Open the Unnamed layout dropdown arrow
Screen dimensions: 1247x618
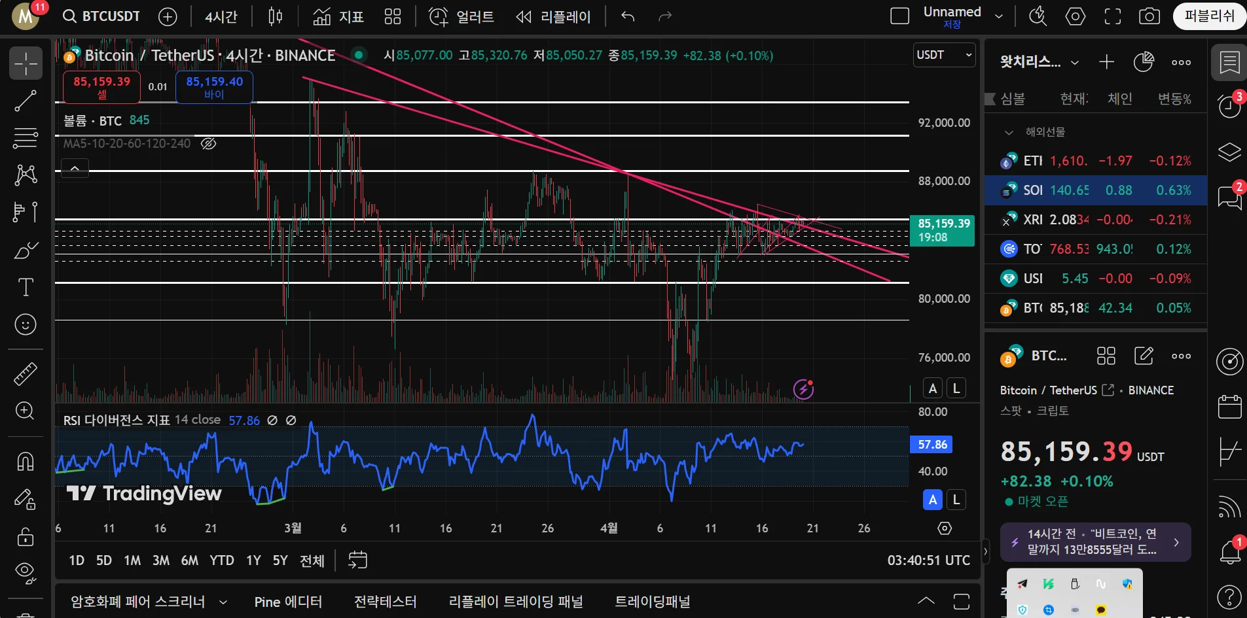coord(999,16)
